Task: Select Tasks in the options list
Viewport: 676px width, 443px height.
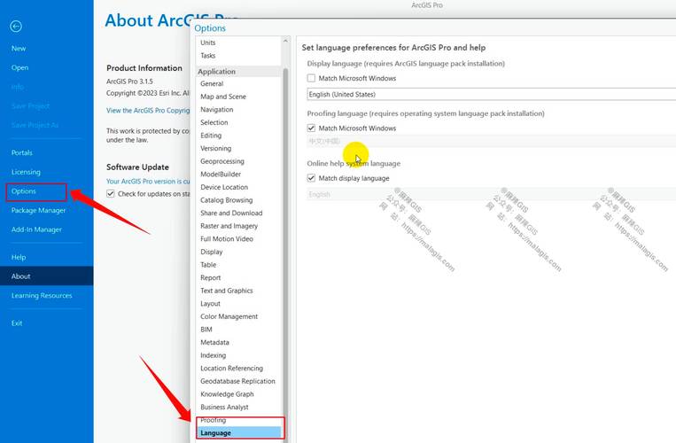Action: [208, 56]
